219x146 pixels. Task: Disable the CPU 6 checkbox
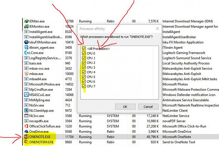tap(84, 82)
